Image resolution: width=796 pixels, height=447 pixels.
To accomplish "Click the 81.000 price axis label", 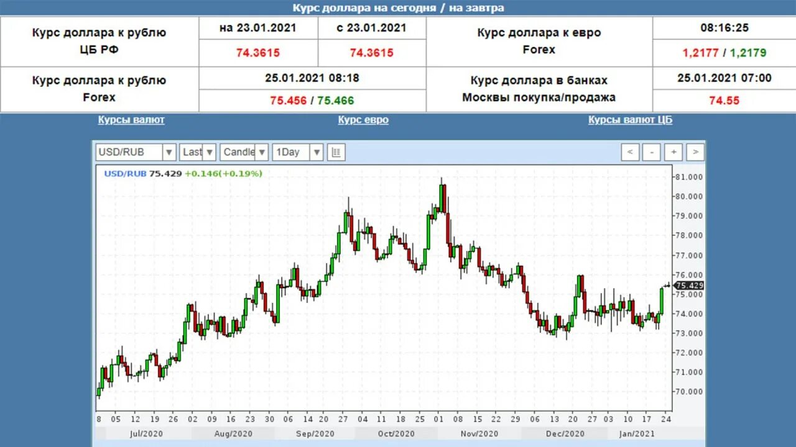I will (689, 177).
